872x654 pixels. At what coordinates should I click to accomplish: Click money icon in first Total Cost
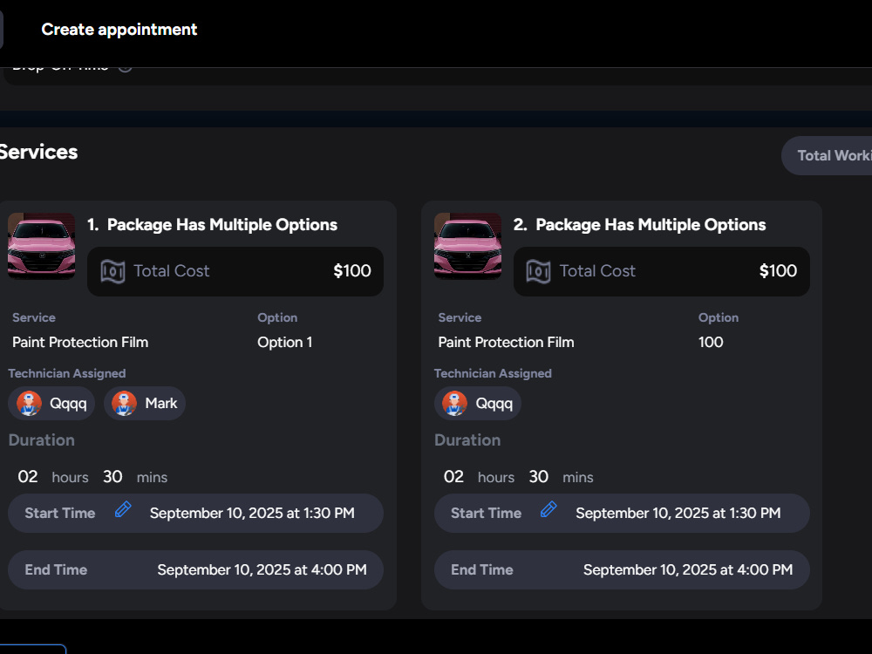112,271
